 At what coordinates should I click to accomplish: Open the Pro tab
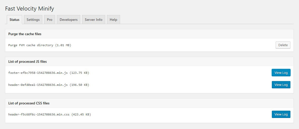click(x=50, y=20)
